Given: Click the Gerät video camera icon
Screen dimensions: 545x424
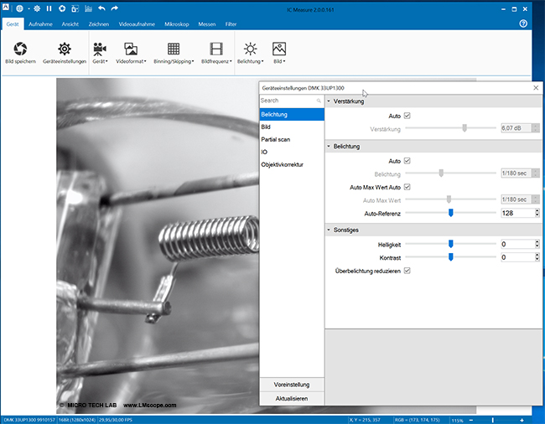Looking at the screenshot, I should tap(101, 49).
